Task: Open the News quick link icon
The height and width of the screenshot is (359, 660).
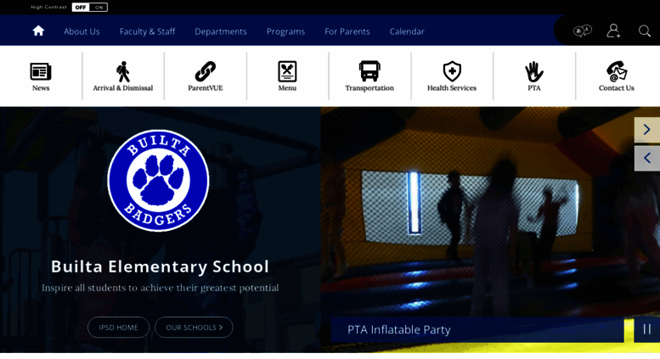Action: click(x=41, y=71)
